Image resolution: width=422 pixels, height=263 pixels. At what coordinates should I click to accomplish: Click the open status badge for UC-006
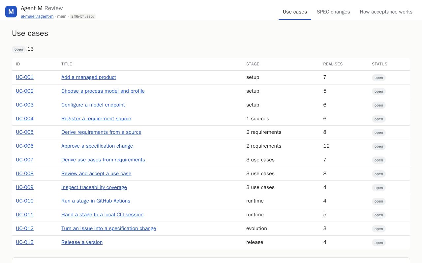point(379,146)
